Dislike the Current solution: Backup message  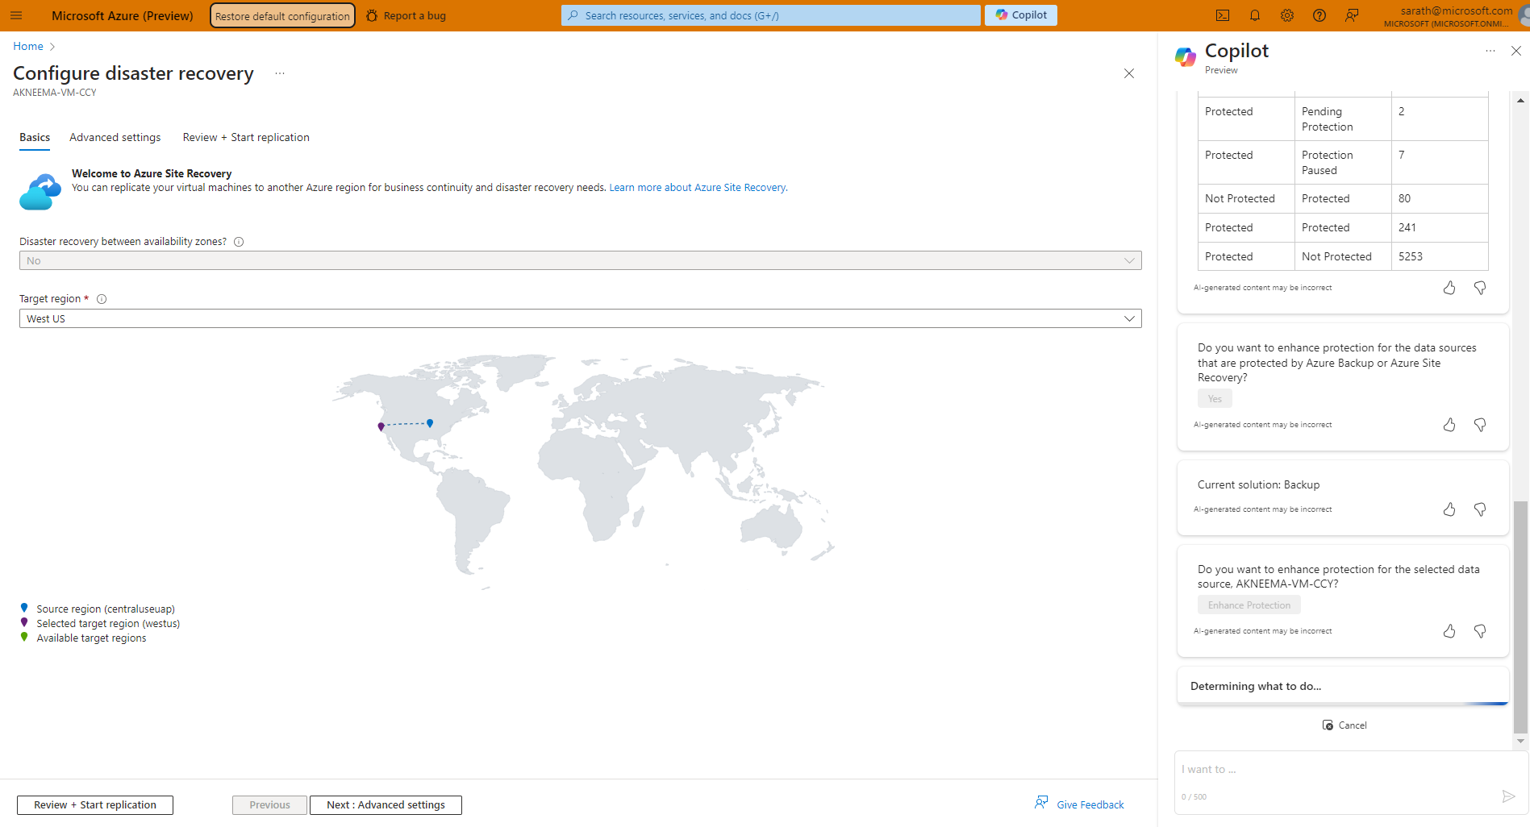1480,509
